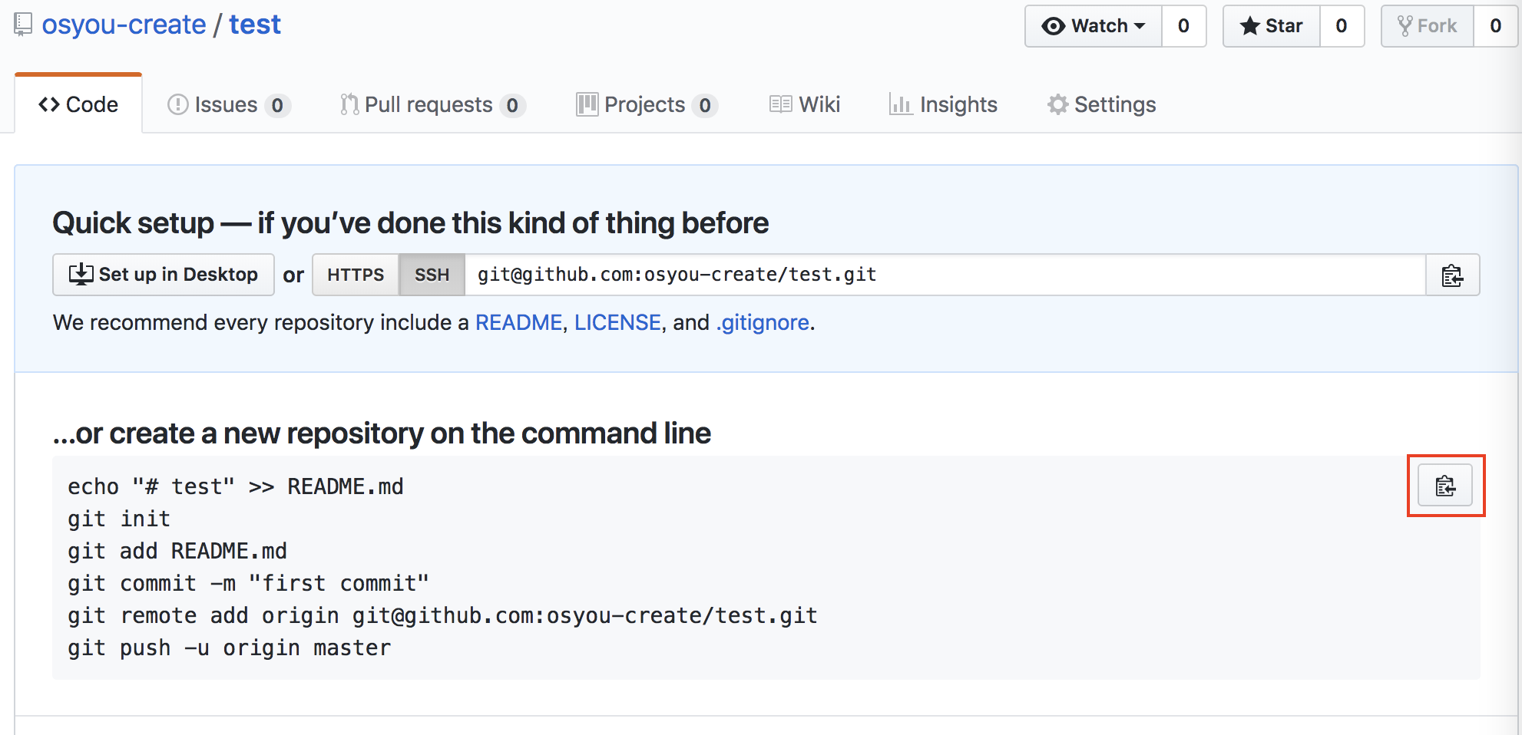Switch to the Insights tab

pos(943,104)
